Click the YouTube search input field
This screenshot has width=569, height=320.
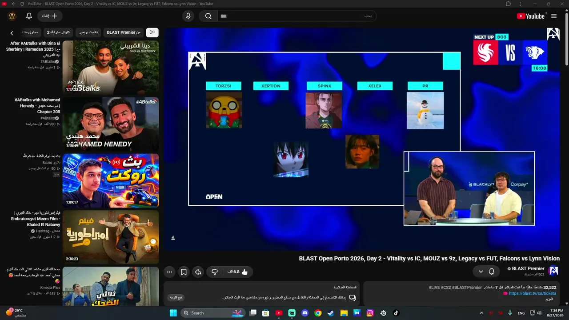[x=297, y=16]
